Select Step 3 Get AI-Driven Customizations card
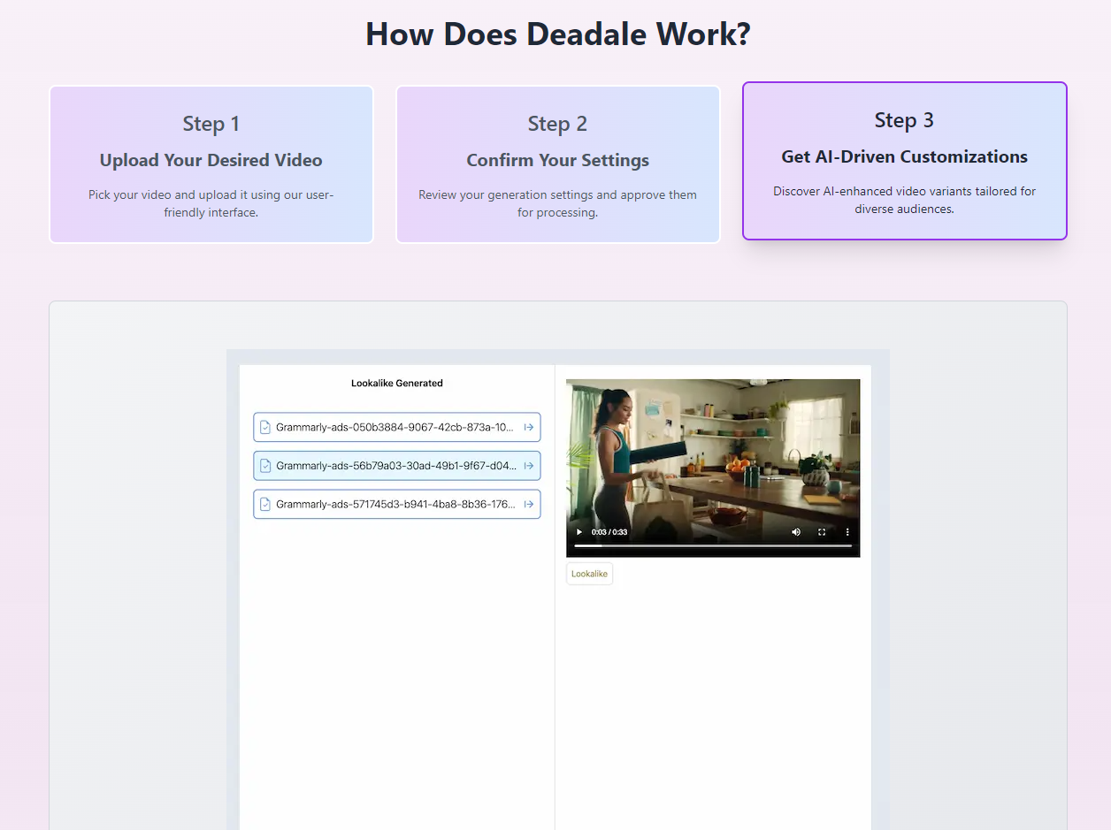Image resolution: width=1111 pixels, height=830 pixels. (904, 161)
